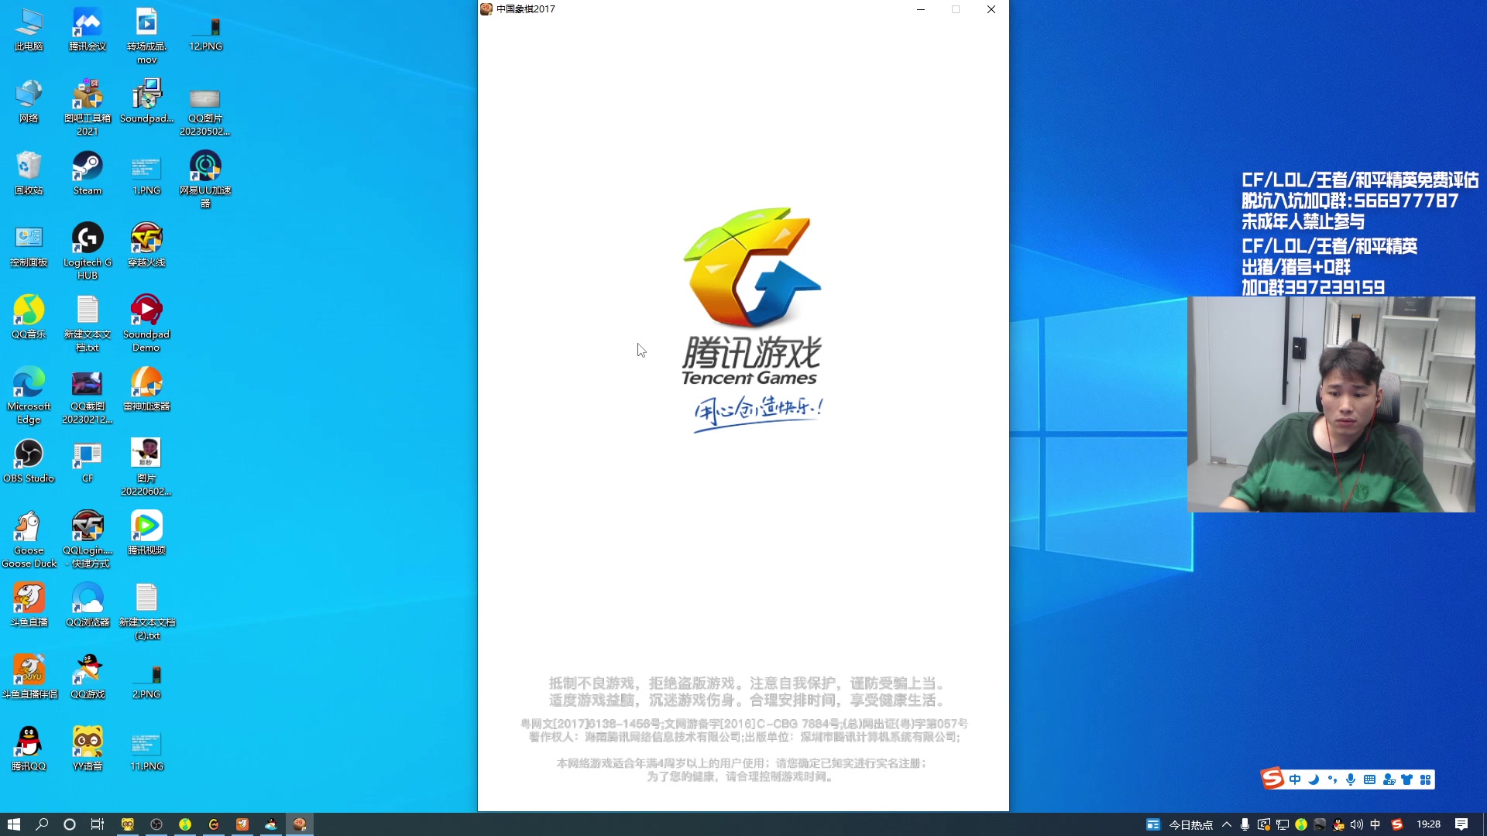Close the 中国象棋2017 window
The image size is (1487, 836).
pyautogui.click(x=991, y=9)
